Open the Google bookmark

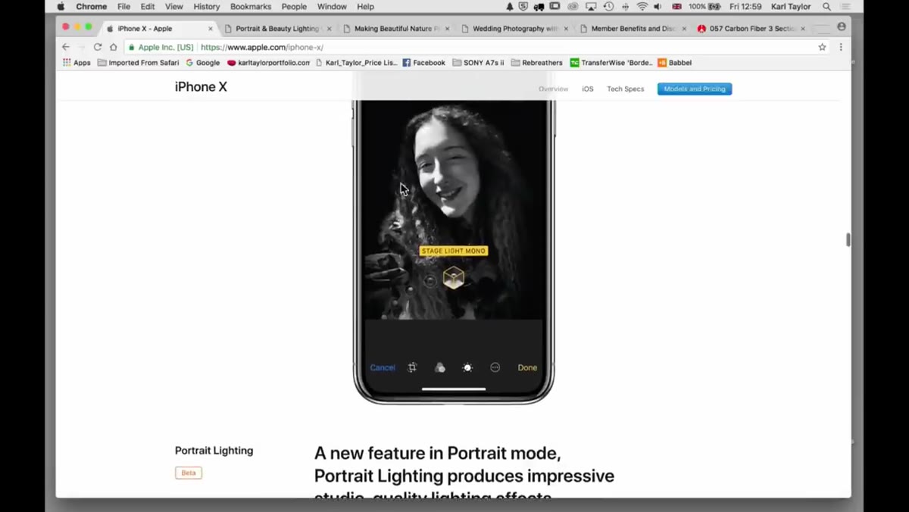203,63
